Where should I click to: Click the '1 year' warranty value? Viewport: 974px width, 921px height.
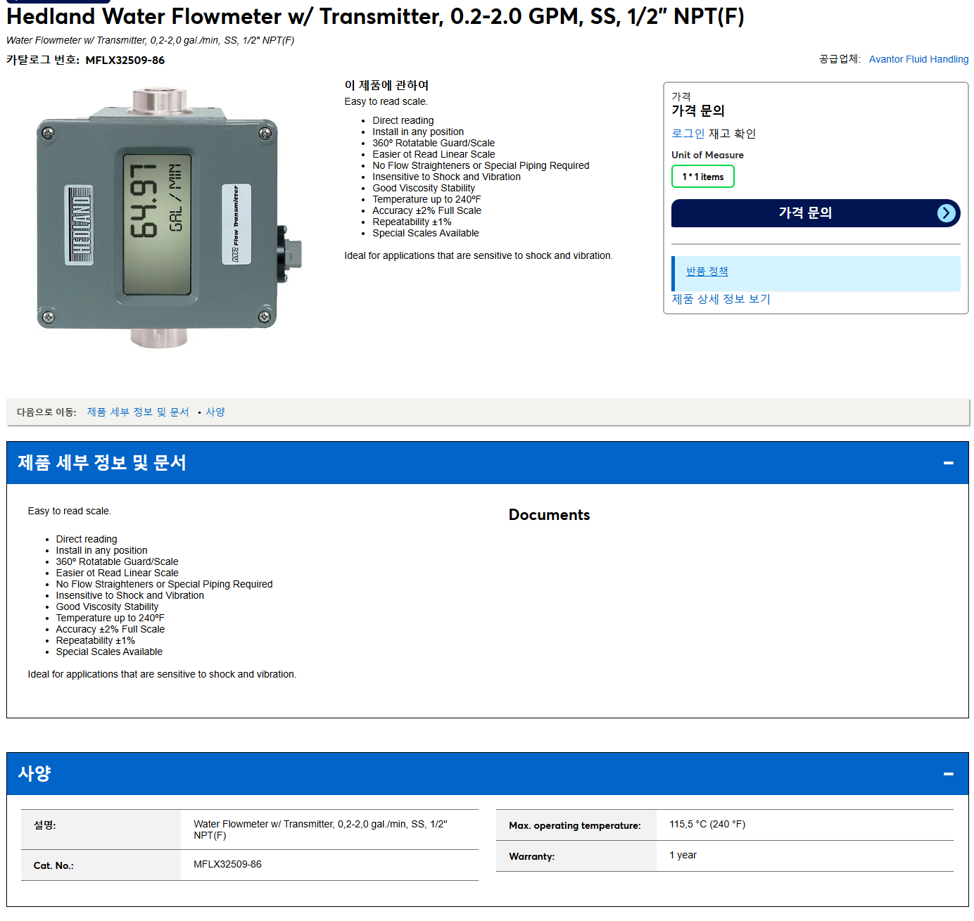[x=683, y=855]
